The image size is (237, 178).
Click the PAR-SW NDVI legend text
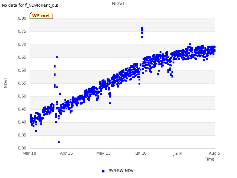coord(121,171)
